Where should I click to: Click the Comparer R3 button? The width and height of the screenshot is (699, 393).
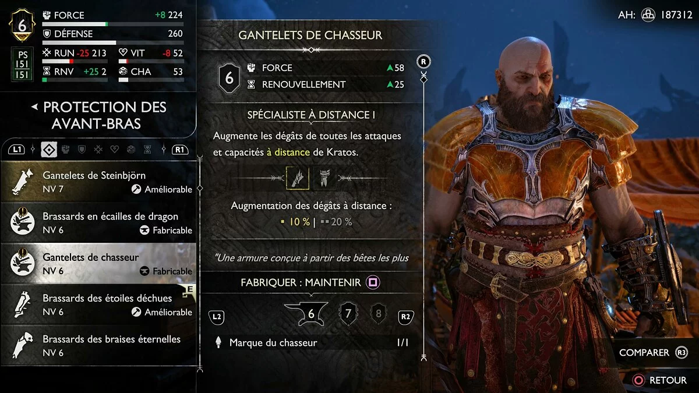(x=653, y=352)
